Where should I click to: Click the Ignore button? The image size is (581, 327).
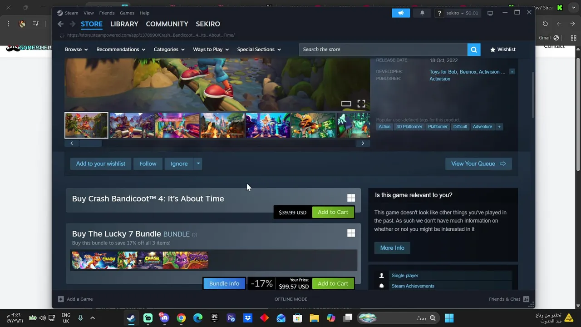click(x=179, y=163)
